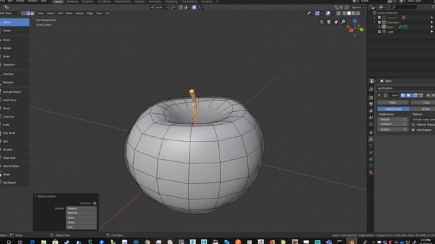Open the Vertex menu

[x=80, y=14]
